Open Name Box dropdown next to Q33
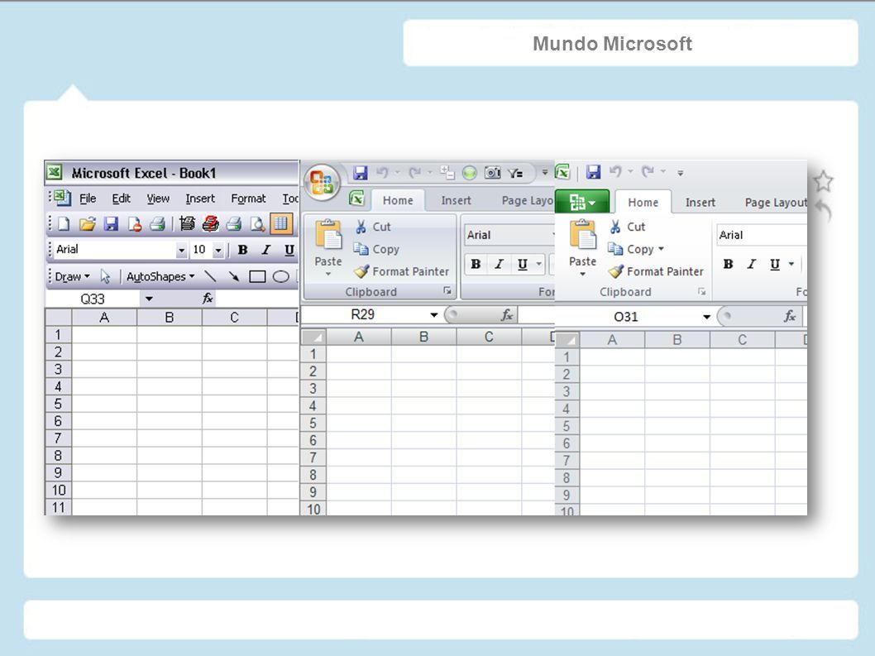The height and width of the screenshot is (656, 875). pos(148,299)
